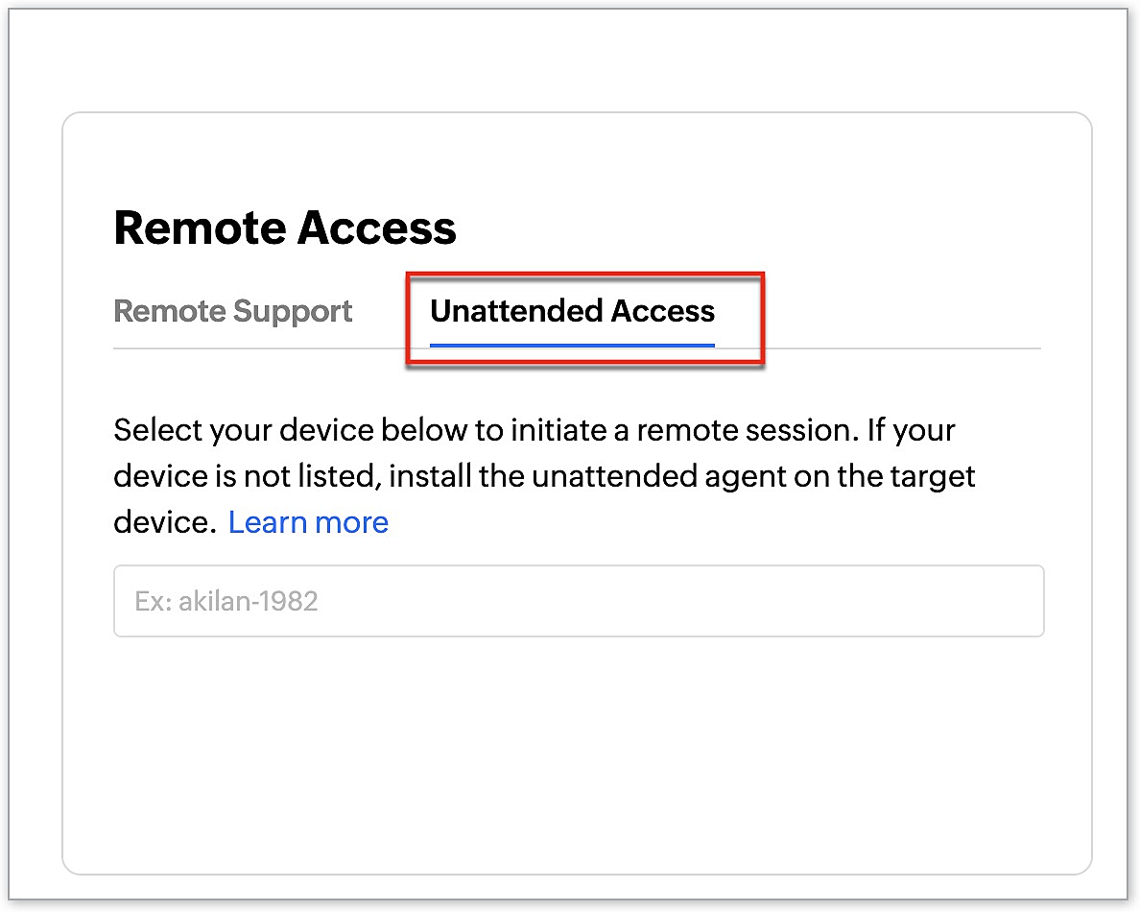
Task: Open the Learn more link
Action: pos(308,522)
